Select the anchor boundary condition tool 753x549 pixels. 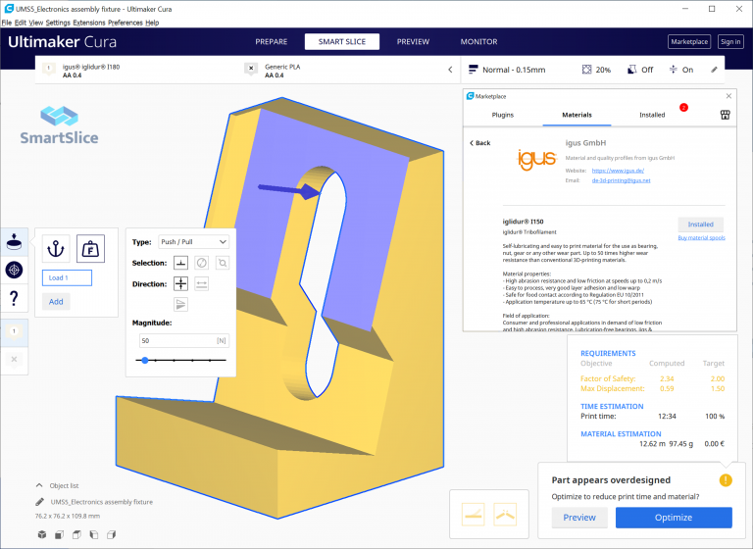tap(56, 249)
